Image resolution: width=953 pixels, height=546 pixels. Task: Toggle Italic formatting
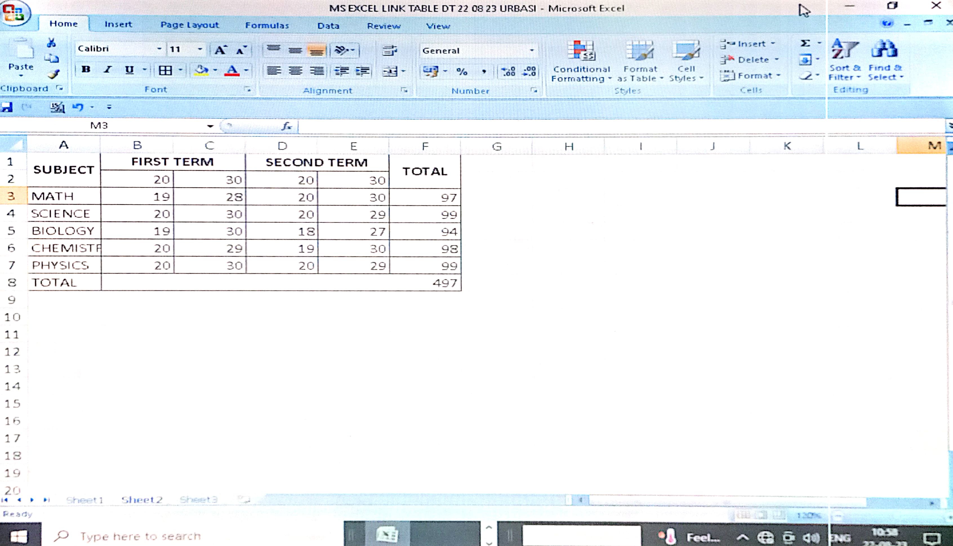[x=108, y=69]
